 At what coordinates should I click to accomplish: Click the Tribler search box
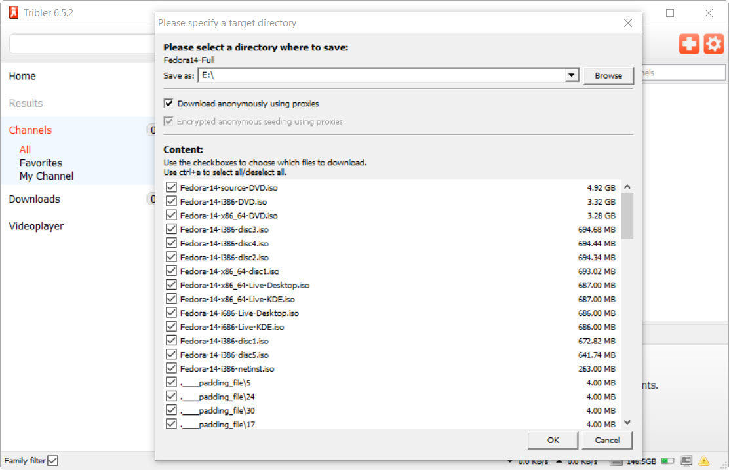82,44
